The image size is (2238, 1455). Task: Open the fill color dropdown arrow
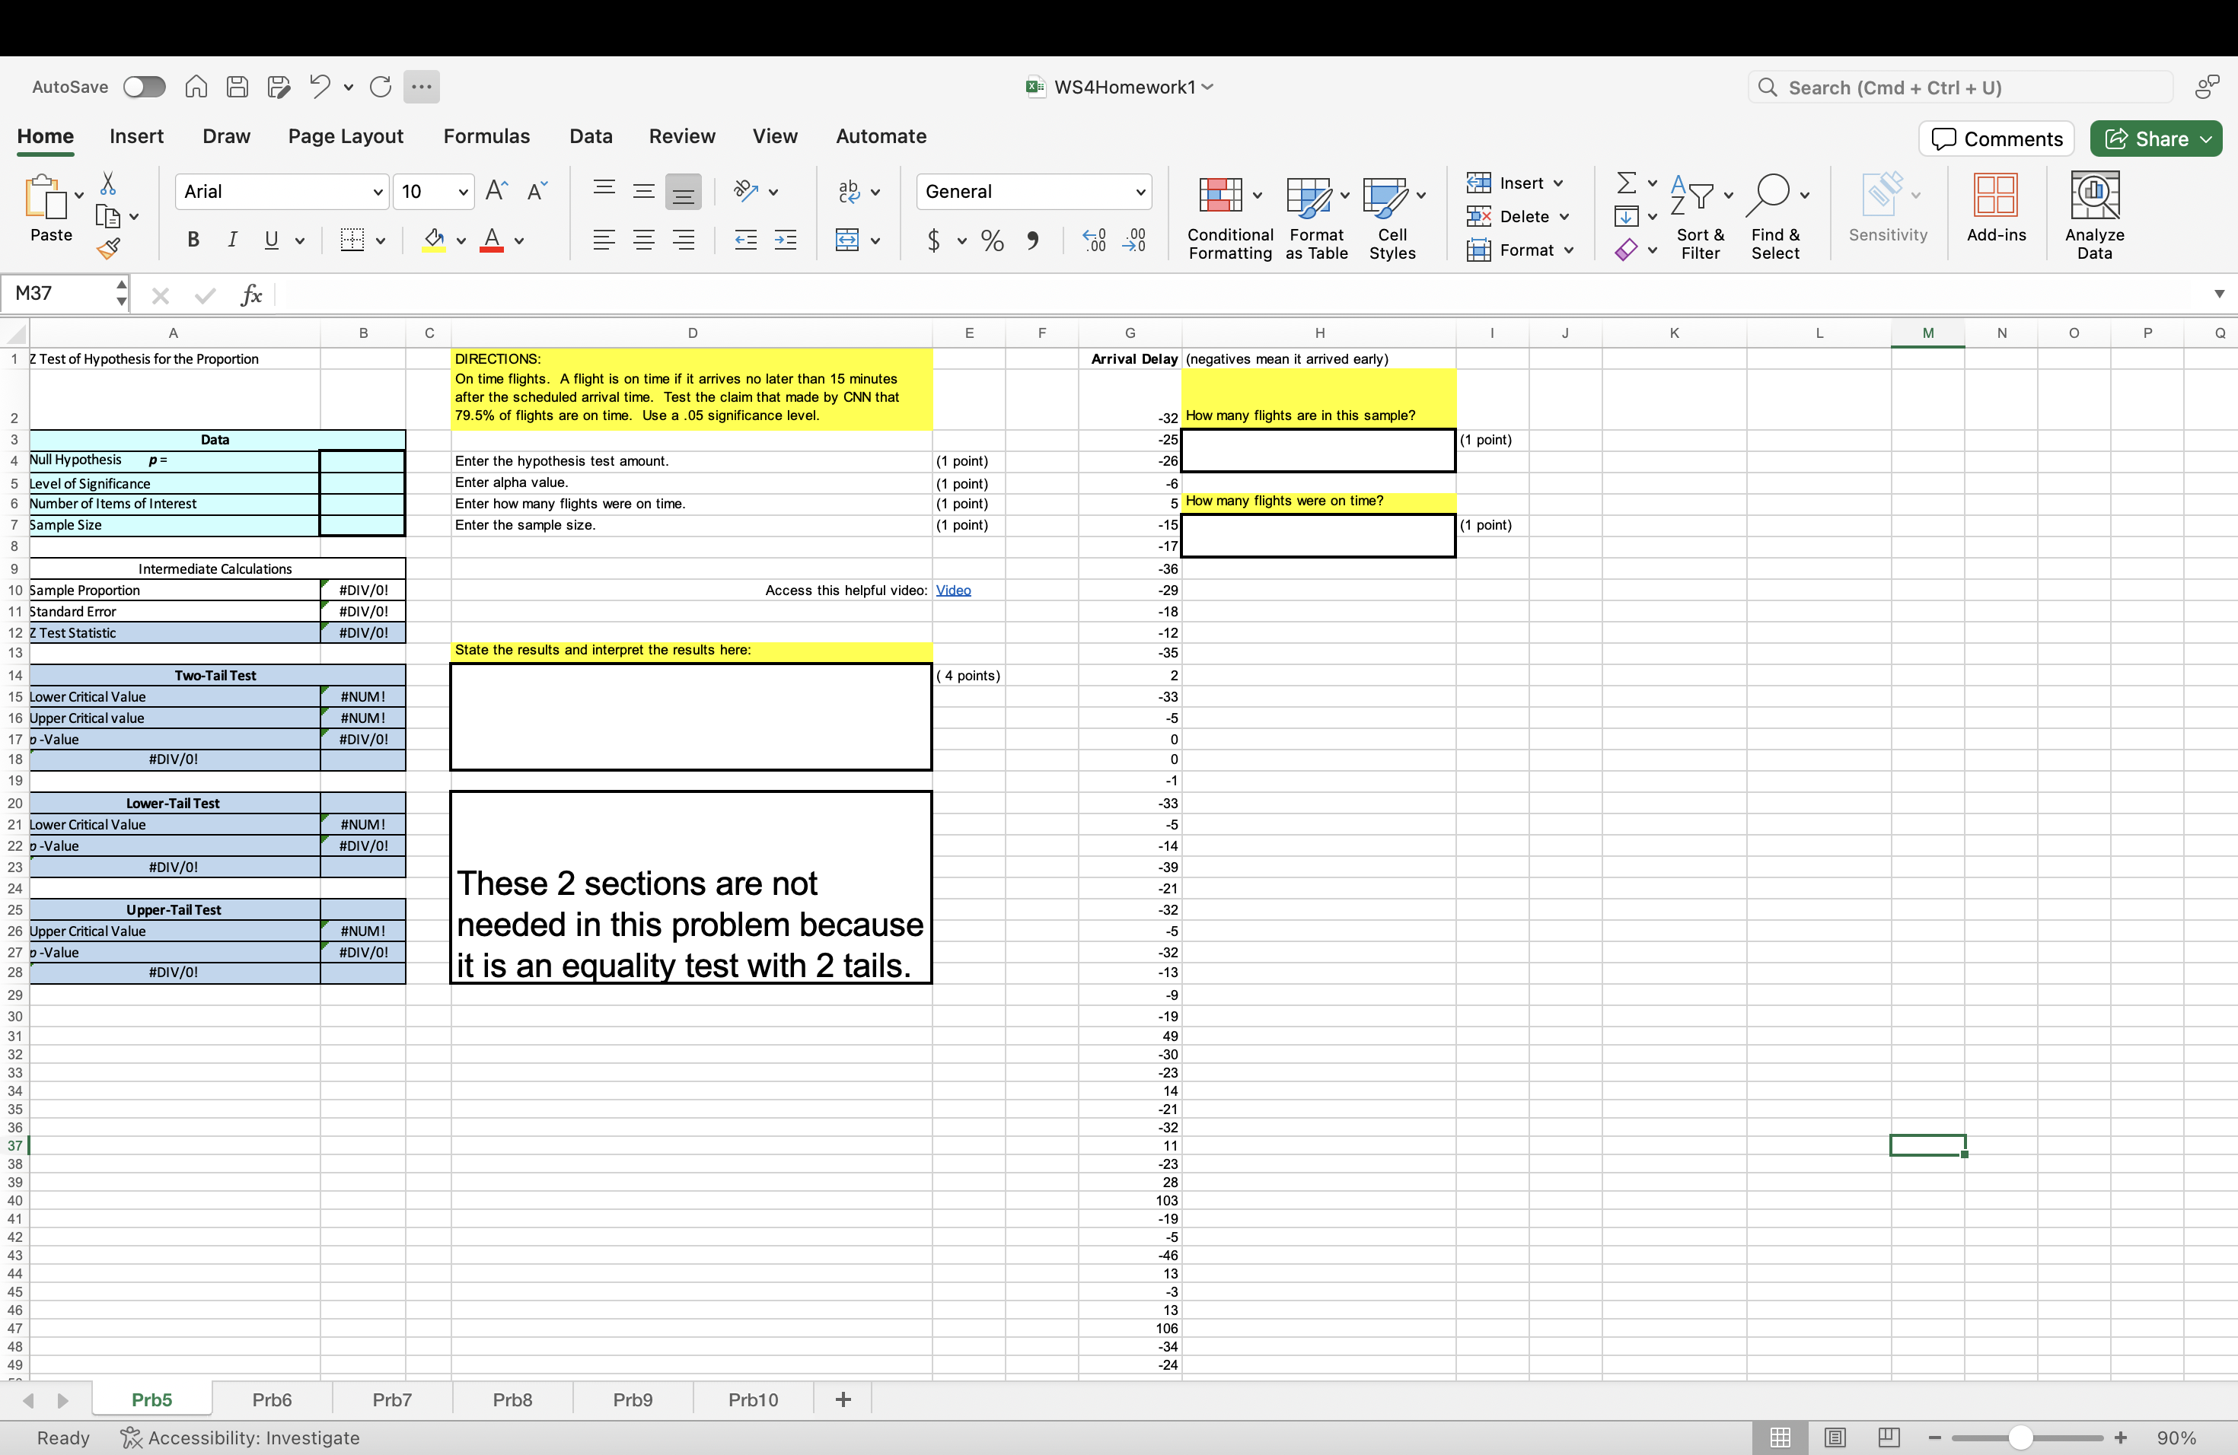coord(461,240)
